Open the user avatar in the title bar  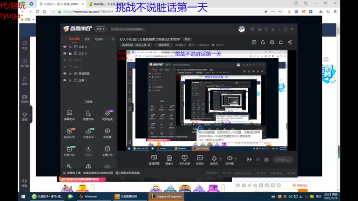point(242,29)
